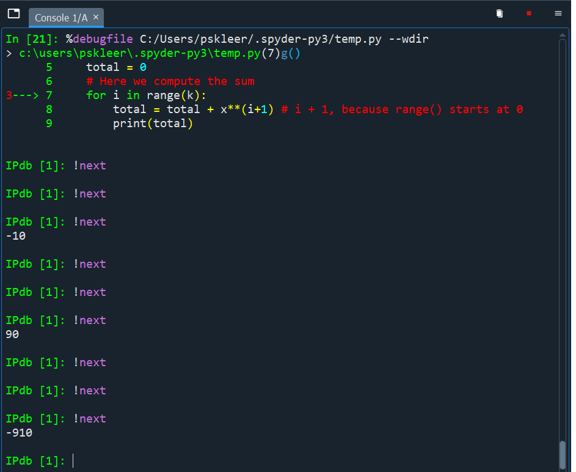Click the !next command above -910 output
Viewport: 576px width, 472px height.
90,419
